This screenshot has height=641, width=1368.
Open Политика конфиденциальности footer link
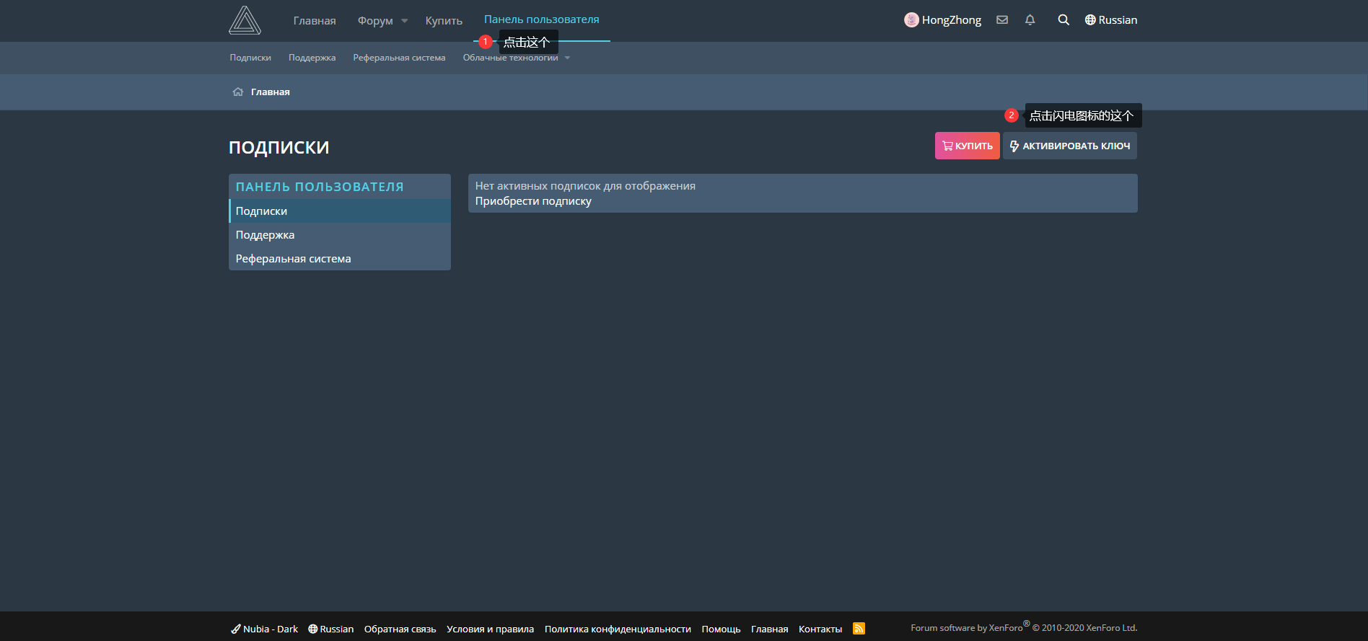coord(618,629)
